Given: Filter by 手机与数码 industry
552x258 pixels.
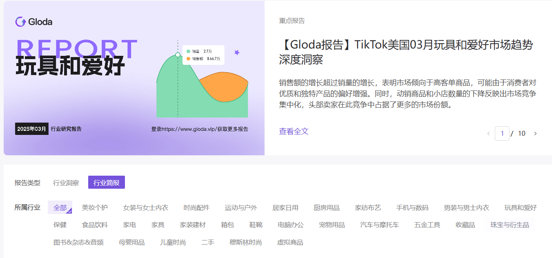Looking at the screenshot, I should [412, 207].
